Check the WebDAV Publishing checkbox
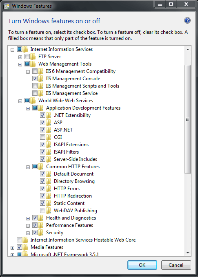This screenshot has width=198, height=277. coord(42,211)
